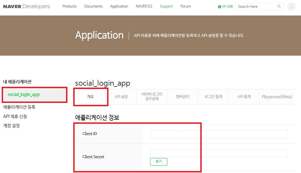Click the social_login_app page title
Viewport: 301px width, 173px height.
point(103,83)
